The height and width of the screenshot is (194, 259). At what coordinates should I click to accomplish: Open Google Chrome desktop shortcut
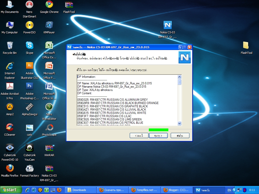click(49, 7)
